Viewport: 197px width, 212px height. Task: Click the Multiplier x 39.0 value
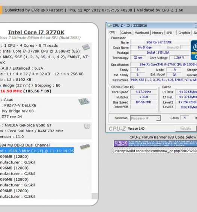[x=143, y=97]
